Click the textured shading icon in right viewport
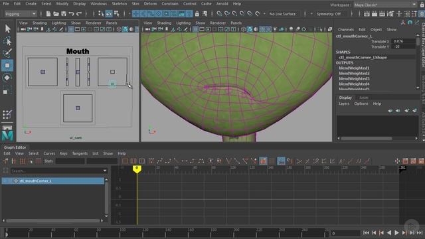This screenshot has width=425, height=239. 268,29
